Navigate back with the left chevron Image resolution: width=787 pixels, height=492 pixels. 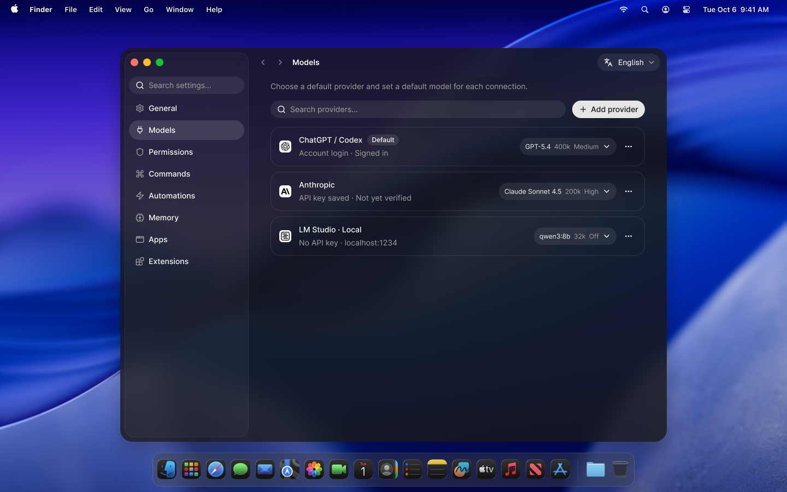[x=263, y=62]
